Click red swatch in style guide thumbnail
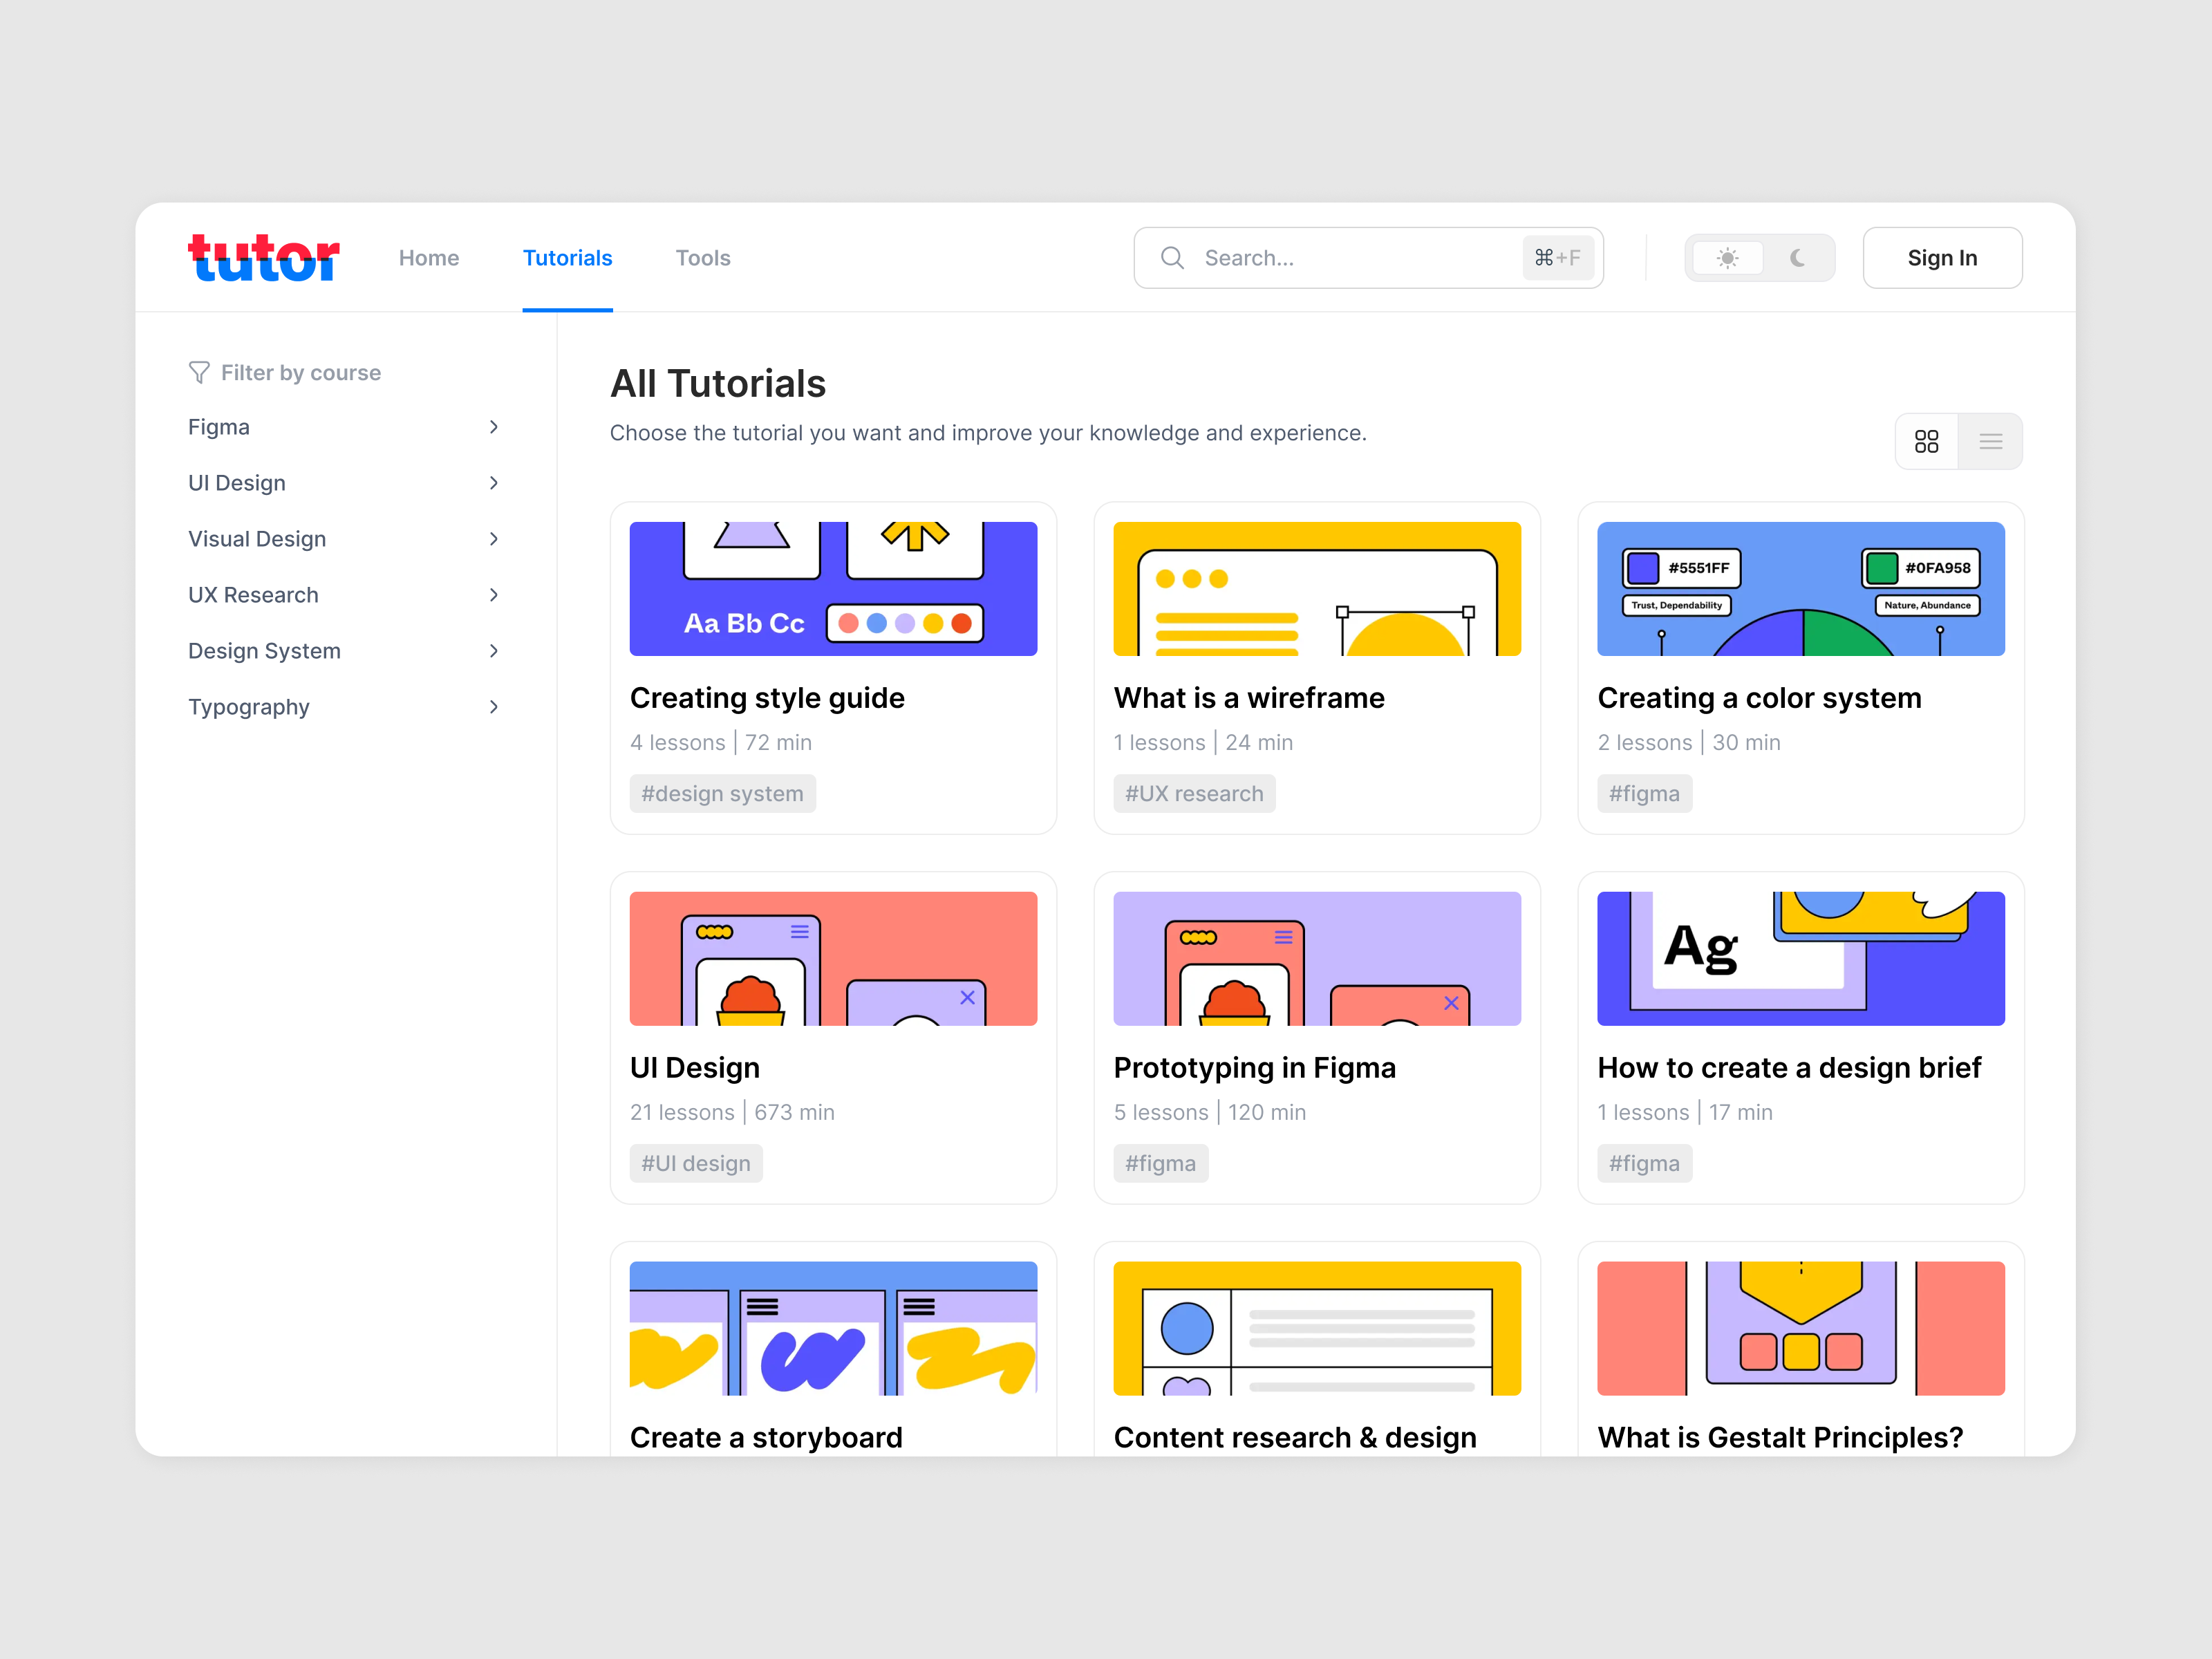2212x1659 pixels. coord(962,624)
